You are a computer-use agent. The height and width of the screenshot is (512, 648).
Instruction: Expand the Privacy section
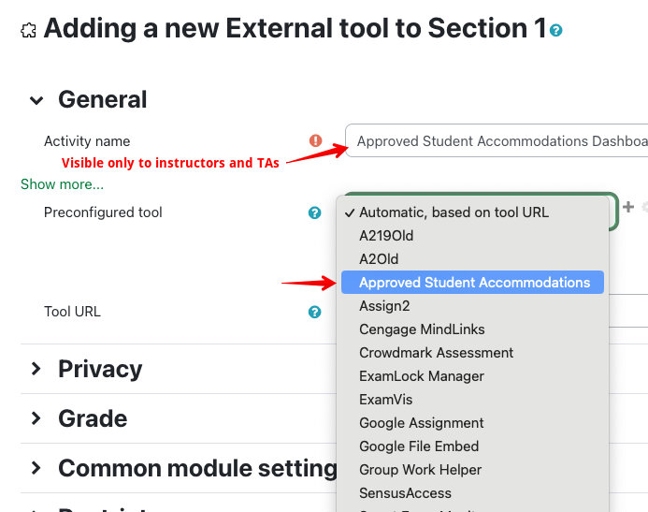click(x=36, y=369)
